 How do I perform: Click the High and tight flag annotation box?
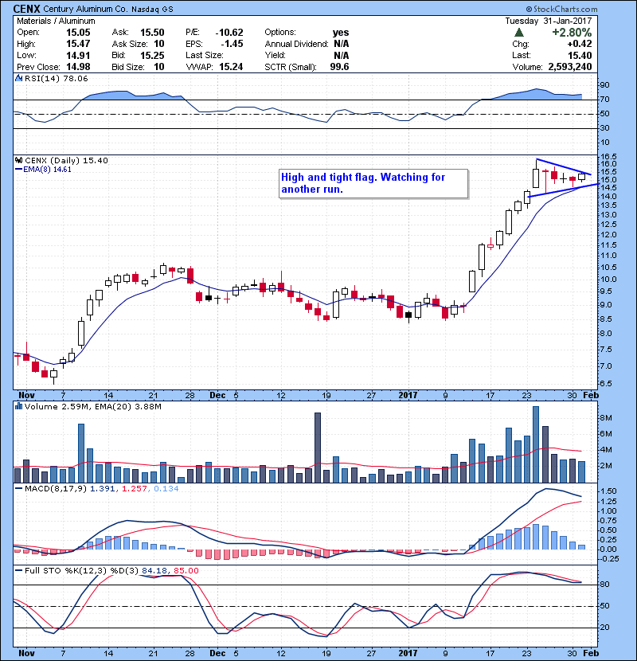coord(373,183)
